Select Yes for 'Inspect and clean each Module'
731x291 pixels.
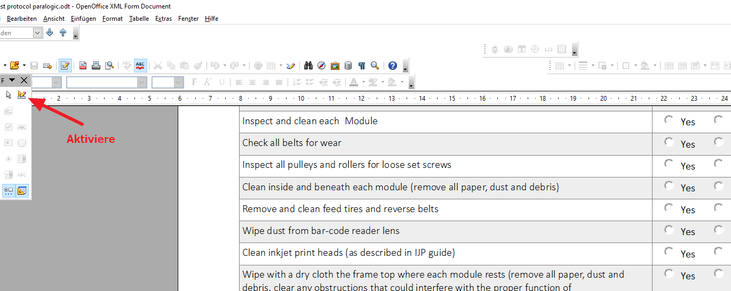point(669,120)
